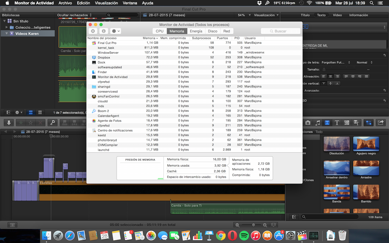Open Opera from the Dock
Screen dimensions: 389x243
[232, 235]
